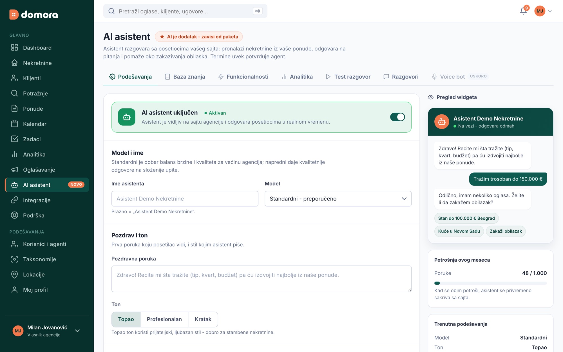The image size is (563, 352).
Task: Click the Poruke usage progress bar
Action: [x=490, y=283]
